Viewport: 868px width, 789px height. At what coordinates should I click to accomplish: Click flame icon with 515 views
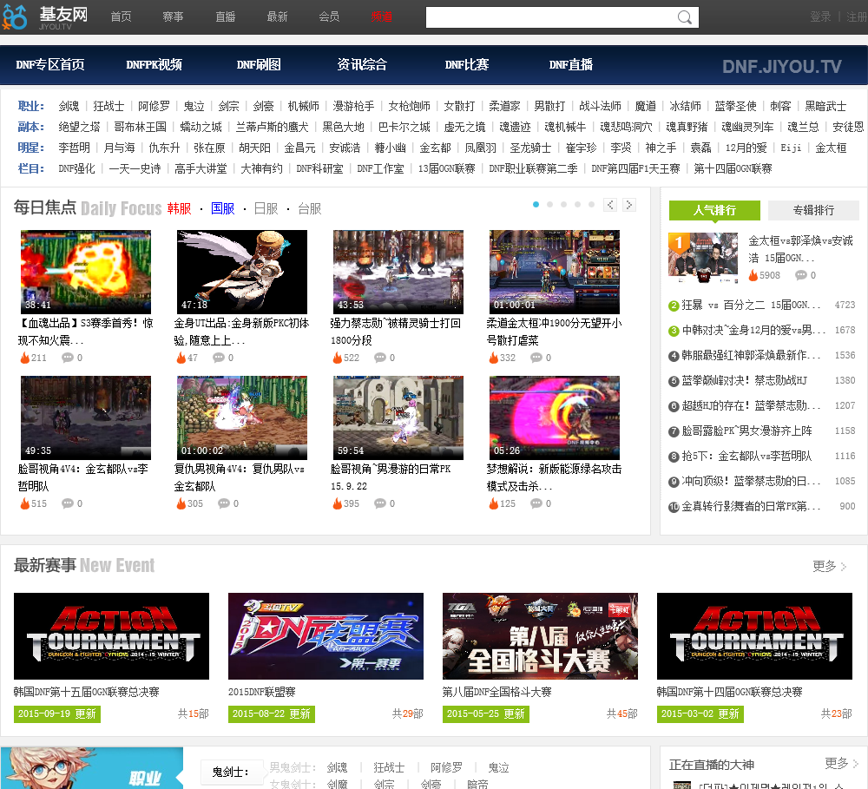[x=25, y=503]
